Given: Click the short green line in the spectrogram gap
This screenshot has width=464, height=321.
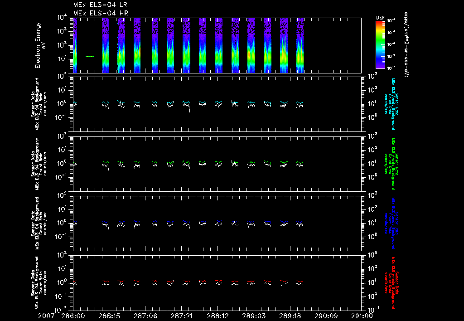Looking at the screenshot, I should 90,56.
